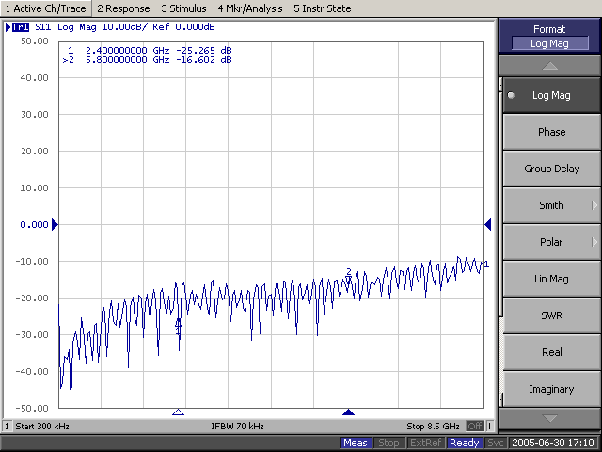
Task: Click the Stop status indicator
Action: pyautogui.click(x=388, y=443)
